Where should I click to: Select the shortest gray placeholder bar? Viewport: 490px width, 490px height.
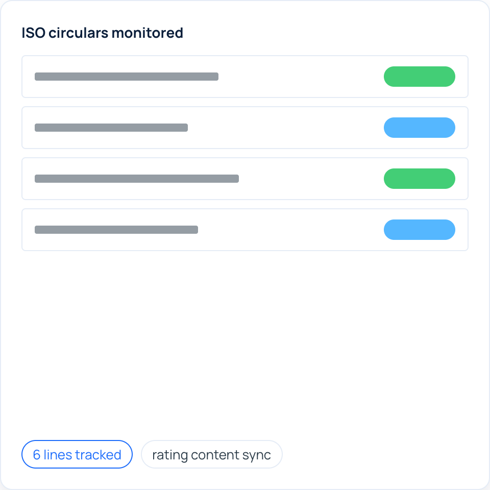(111, 128)
